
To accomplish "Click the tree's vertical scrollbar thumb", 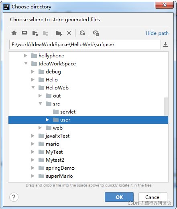I will [x=166, y=106].
